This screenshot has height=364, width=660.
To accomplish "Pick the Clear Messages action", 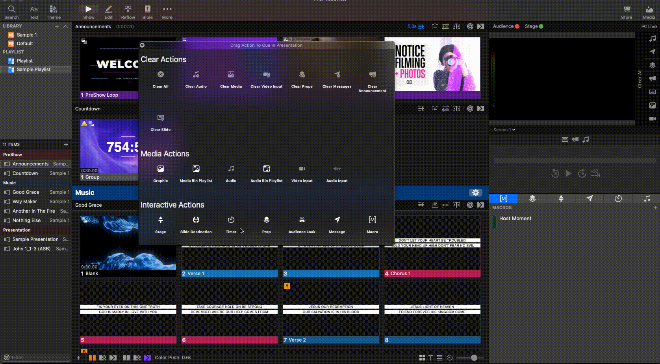I will click(x=337, y=74).
